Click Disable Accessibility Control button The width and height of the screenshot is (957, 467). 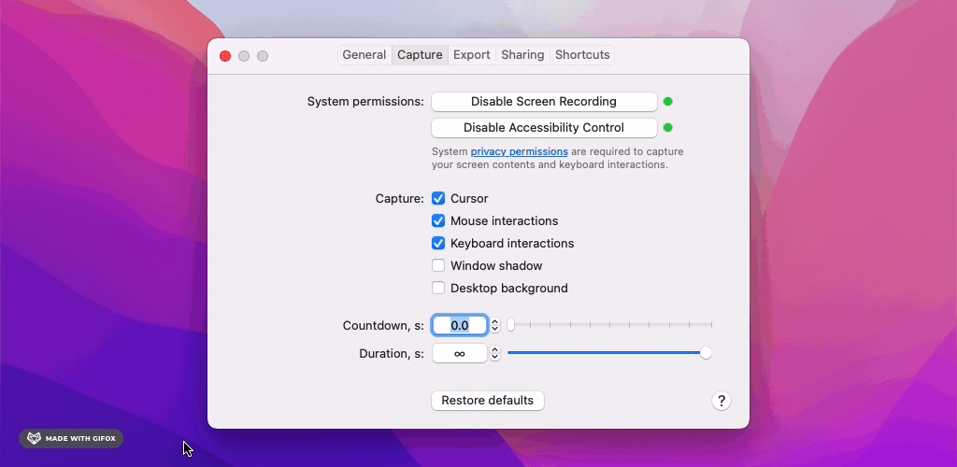coord(544,128)
